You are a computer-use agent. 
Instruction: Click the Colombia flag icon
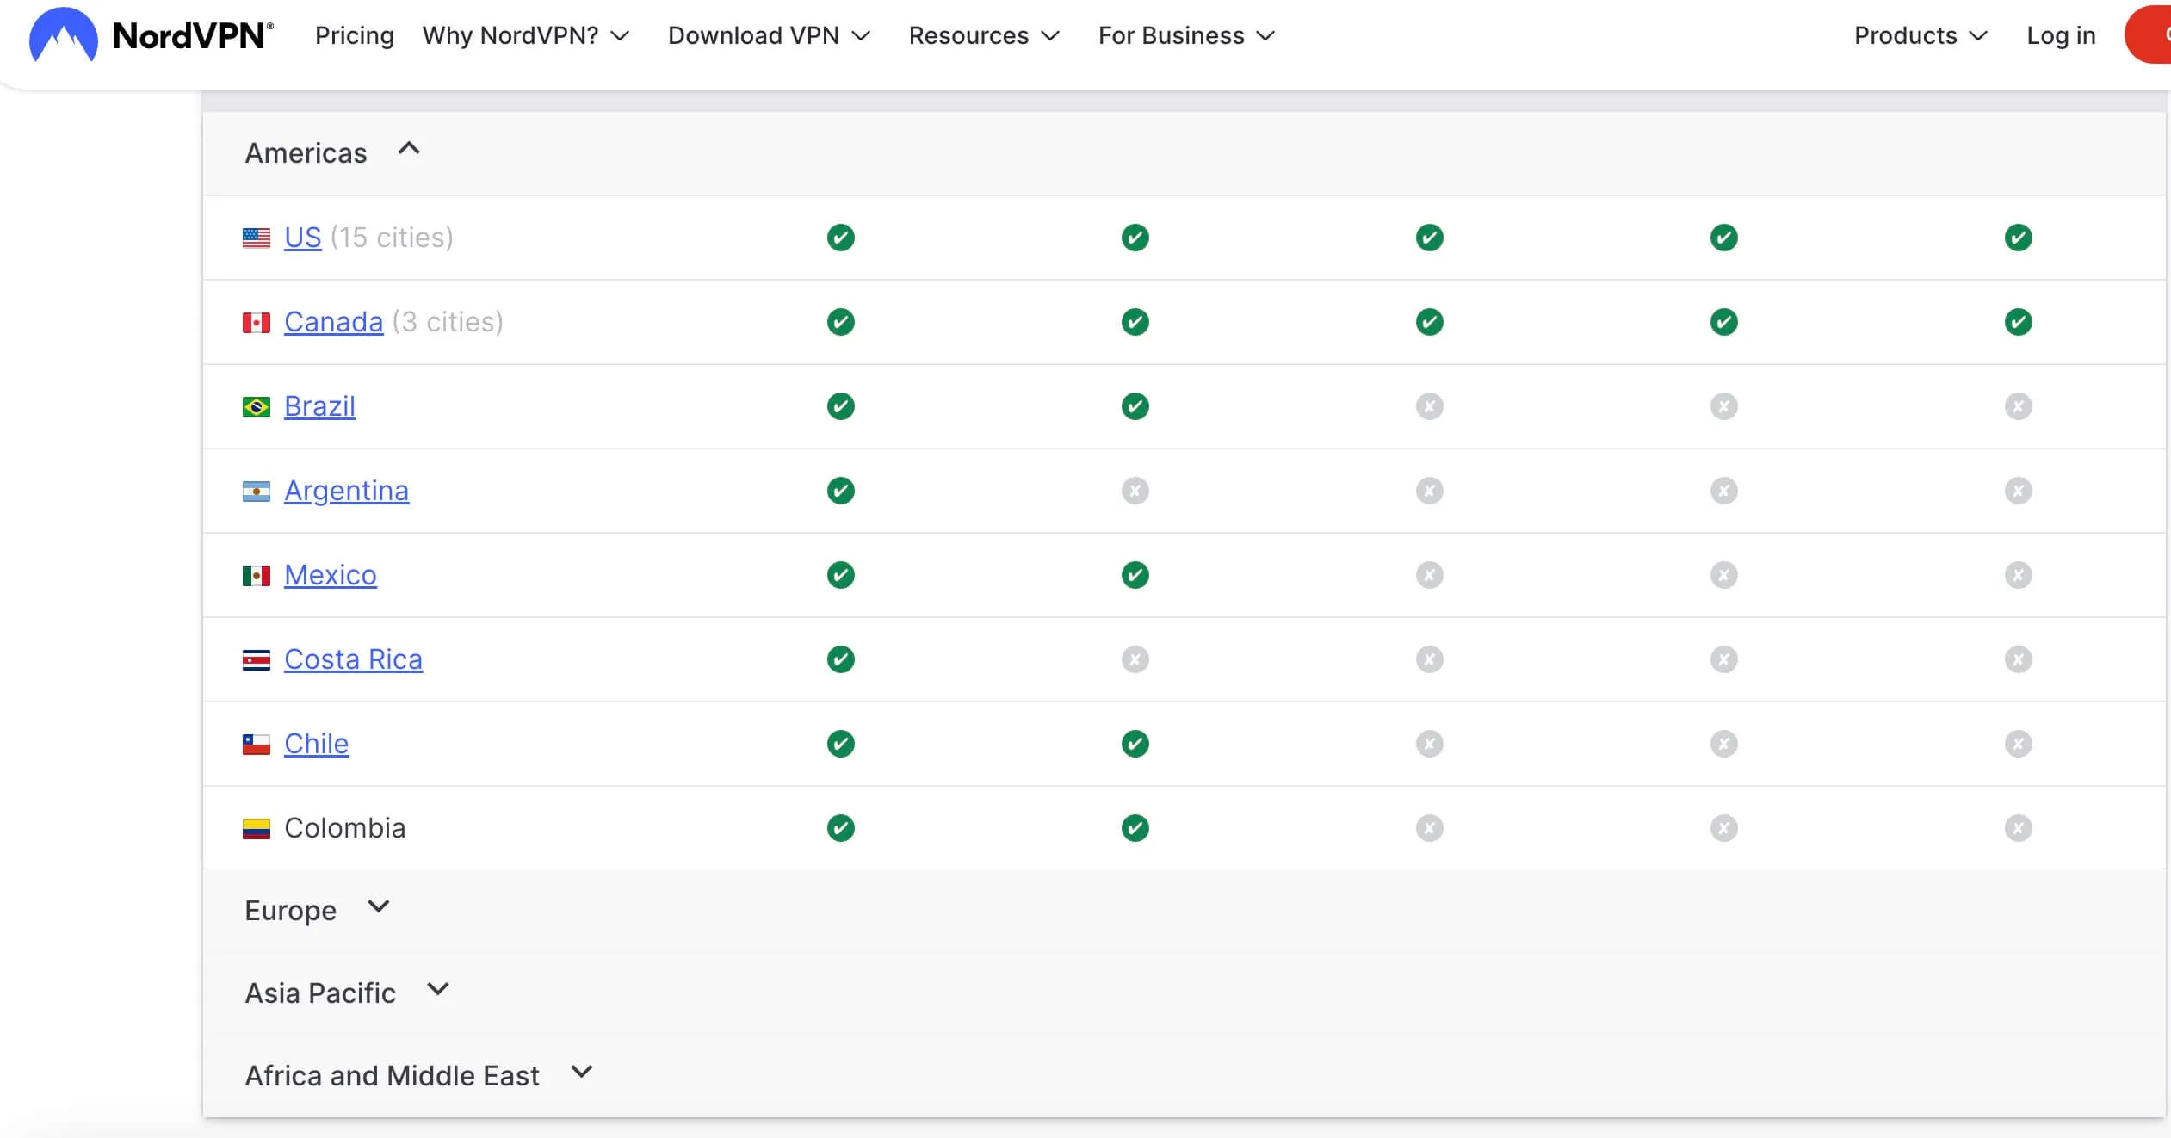tap(256, 827)
